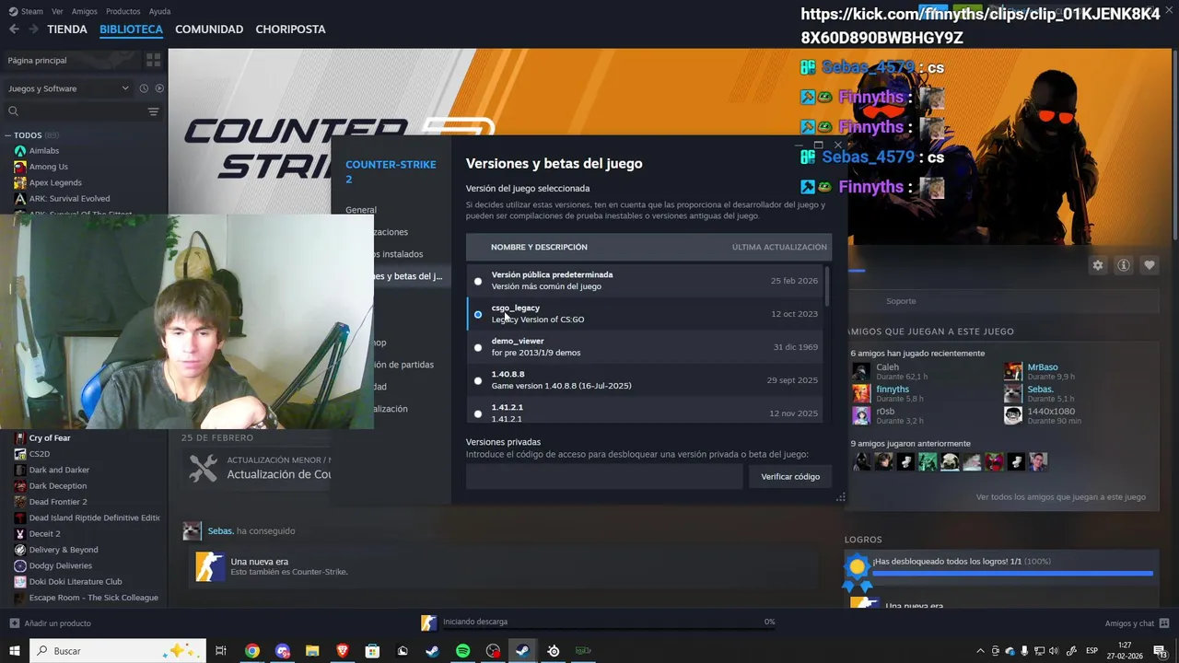Select Apex Legends in the library list
This screenshot has width=1179, height=663.
[x=55, y=182]
